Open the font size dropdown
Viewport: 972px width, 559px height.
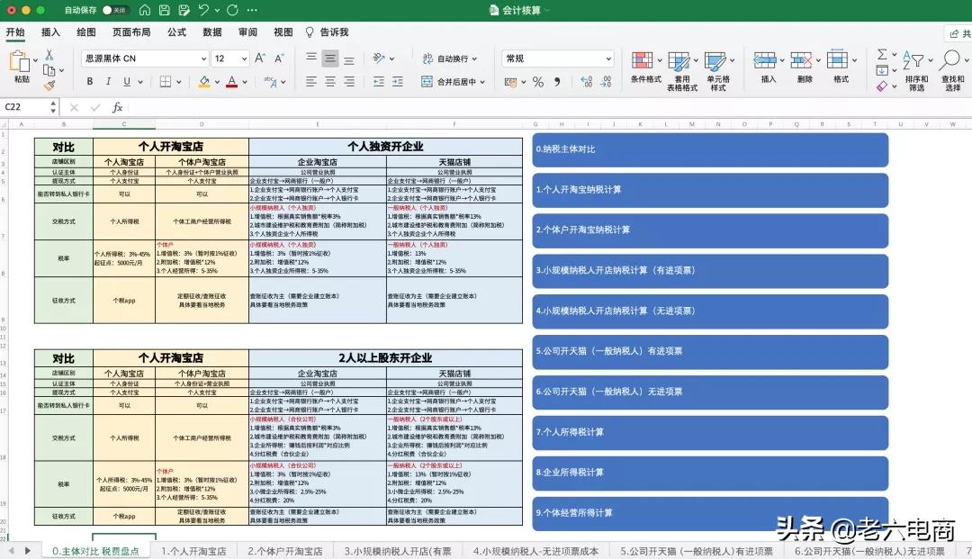(229, 58)
